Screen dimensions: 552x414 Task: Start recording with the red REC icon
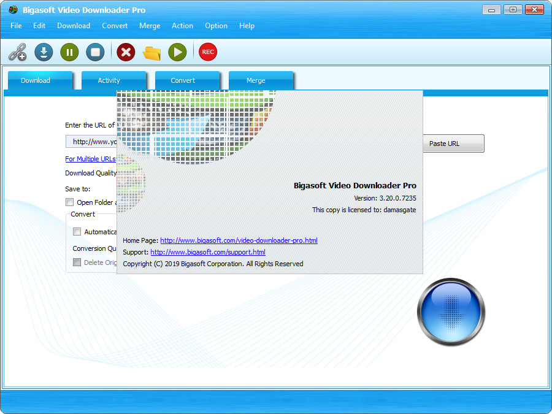pyautogui.click(x=208, y=52)
